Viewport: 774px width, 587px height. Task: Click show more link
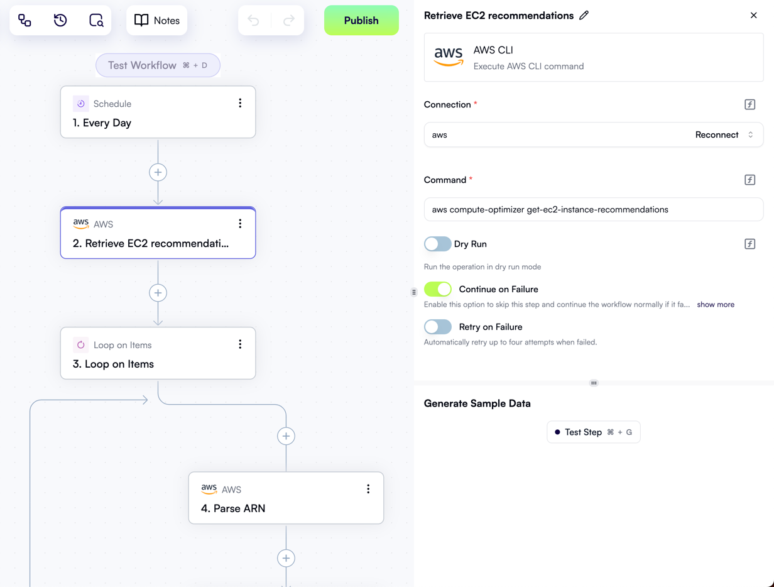click(716, 304)
